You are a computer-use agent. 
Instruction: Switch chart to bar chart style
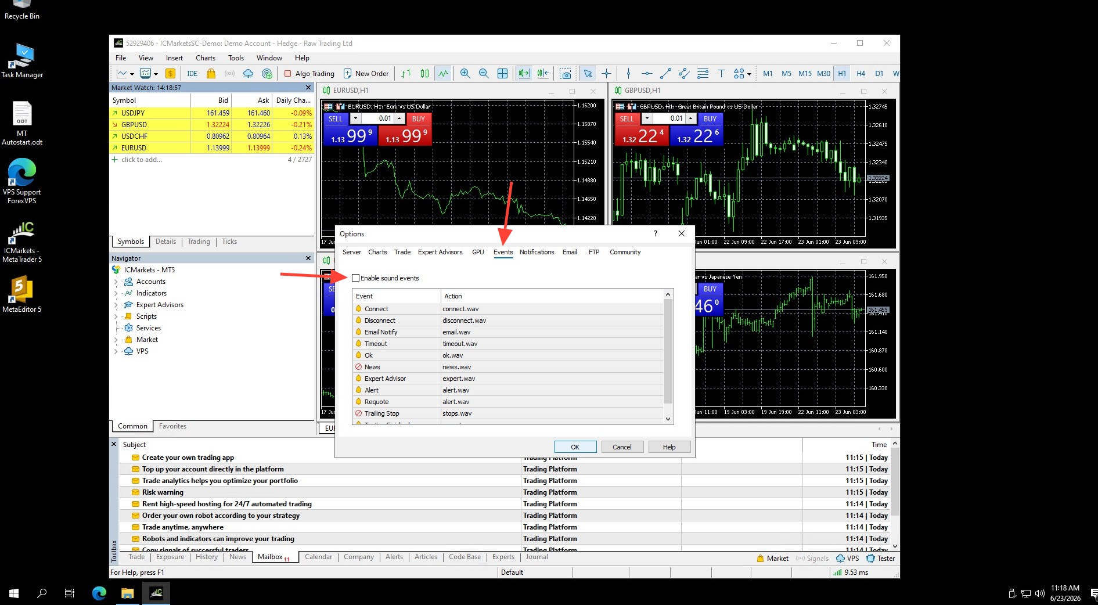tap(406, 74)
